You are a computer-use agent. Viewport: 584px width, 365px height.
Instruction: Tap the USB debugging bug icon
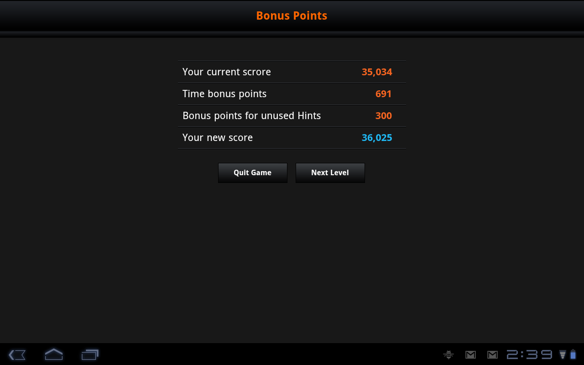click(x=448, y=355)
